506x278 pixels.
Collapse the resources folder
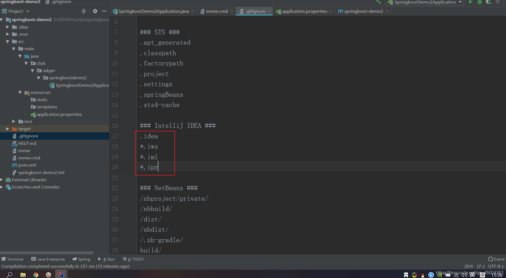(x=20, y=92)
